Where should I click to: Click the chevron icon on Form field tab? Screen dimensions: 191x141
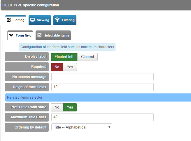tap(11, 35)
